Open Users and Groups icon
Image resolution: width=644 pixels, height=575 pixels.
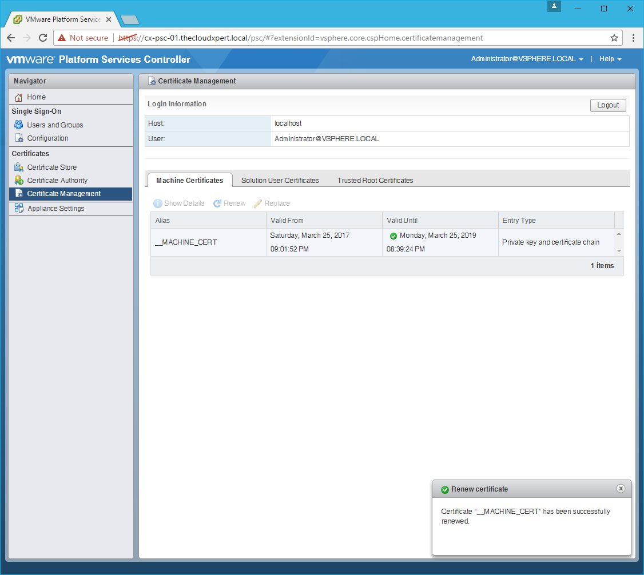tap(19, 125)
